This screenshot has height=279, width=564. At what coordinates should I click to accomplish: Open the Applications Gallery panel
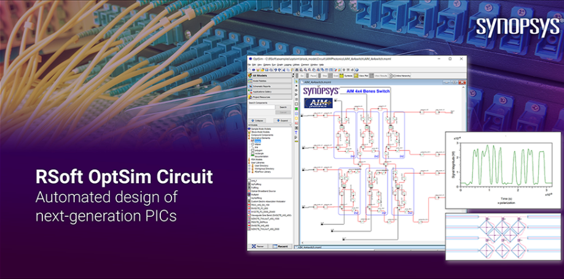click(270, 92)
